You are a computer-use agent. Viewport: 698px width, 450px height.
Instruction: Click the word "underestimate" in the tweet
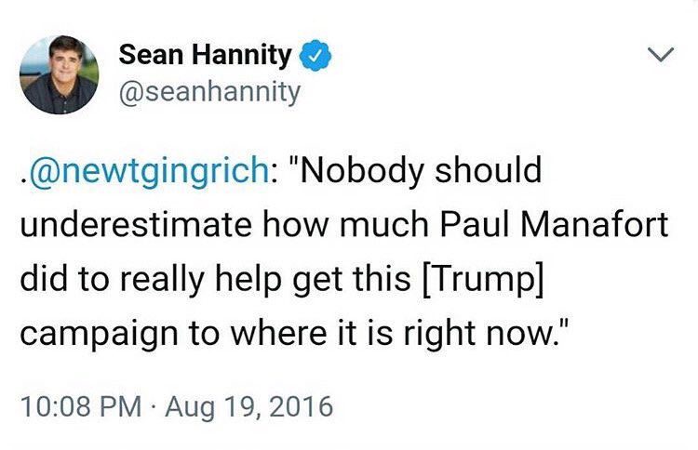[137, 224]
